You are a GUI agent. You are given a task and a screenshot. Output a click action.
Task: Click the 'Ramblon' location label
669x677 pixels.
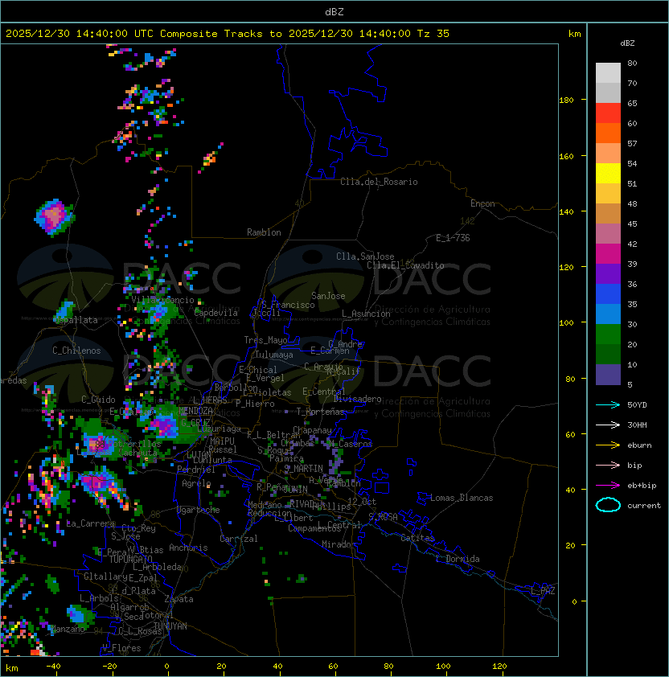pos(264,232)
